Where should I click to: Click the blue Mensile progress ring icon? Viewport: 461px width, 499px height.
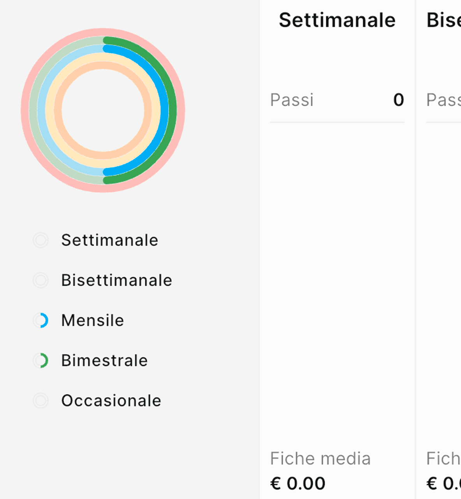(41, 320)
